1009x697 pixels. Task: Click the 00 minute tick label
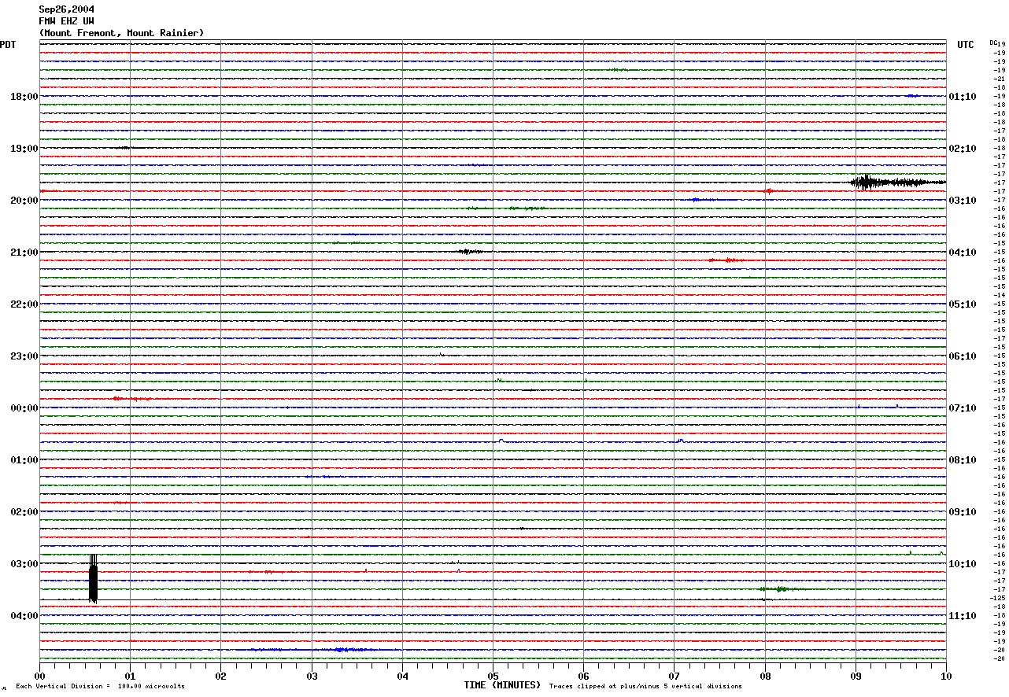click(x=39, y=675)
